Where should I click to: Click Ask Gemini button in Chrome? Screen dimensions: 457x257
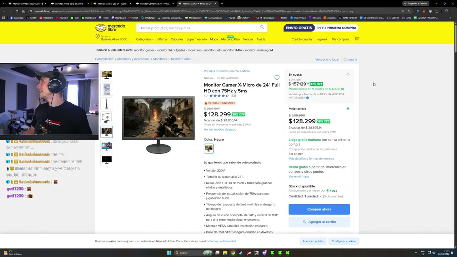tap(416, 4)
